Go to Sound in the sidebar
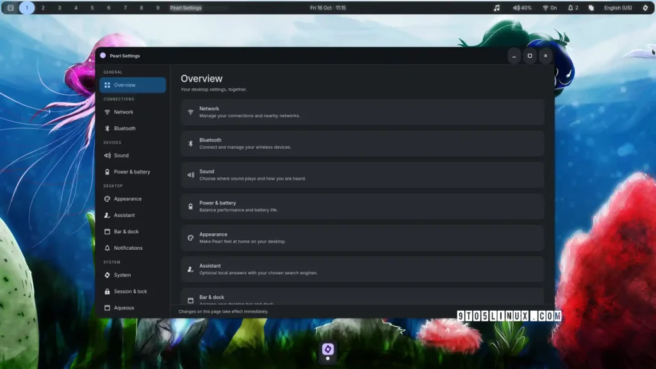 tap(133, 155)
